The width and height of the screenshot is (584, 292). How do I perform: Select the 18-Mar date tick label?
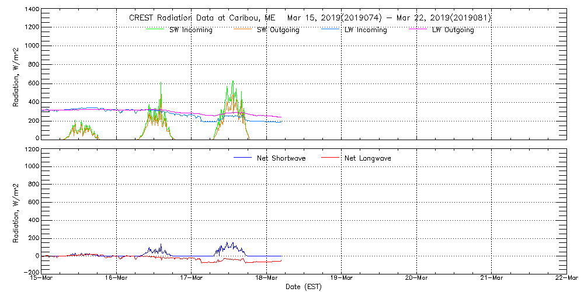click(267, 279)
